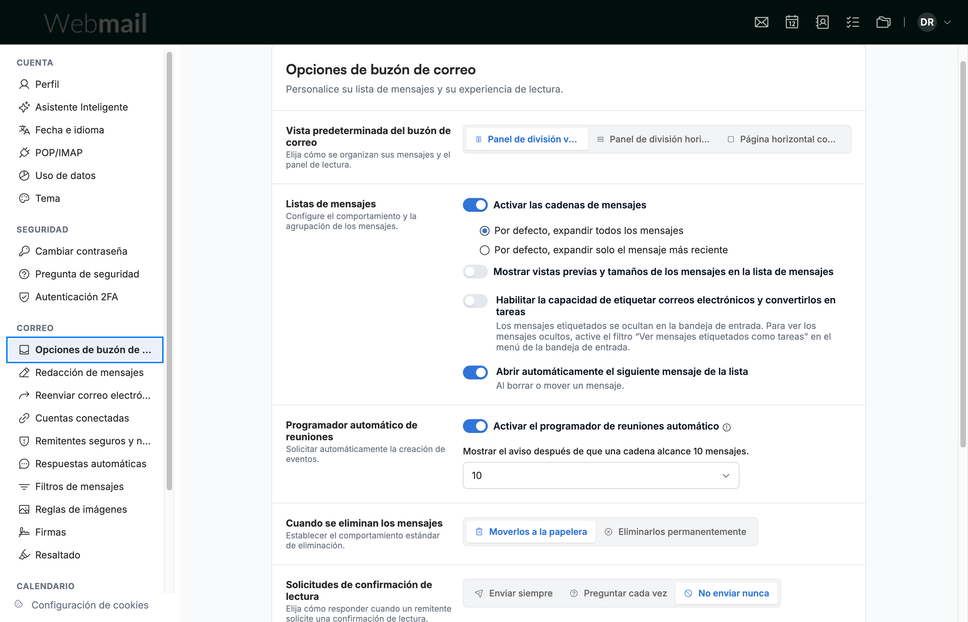Screen dimensions: 968x622
Task: Toggle Abrir automáticamente el siguiente mensaje
Action: tap(475, 373)
